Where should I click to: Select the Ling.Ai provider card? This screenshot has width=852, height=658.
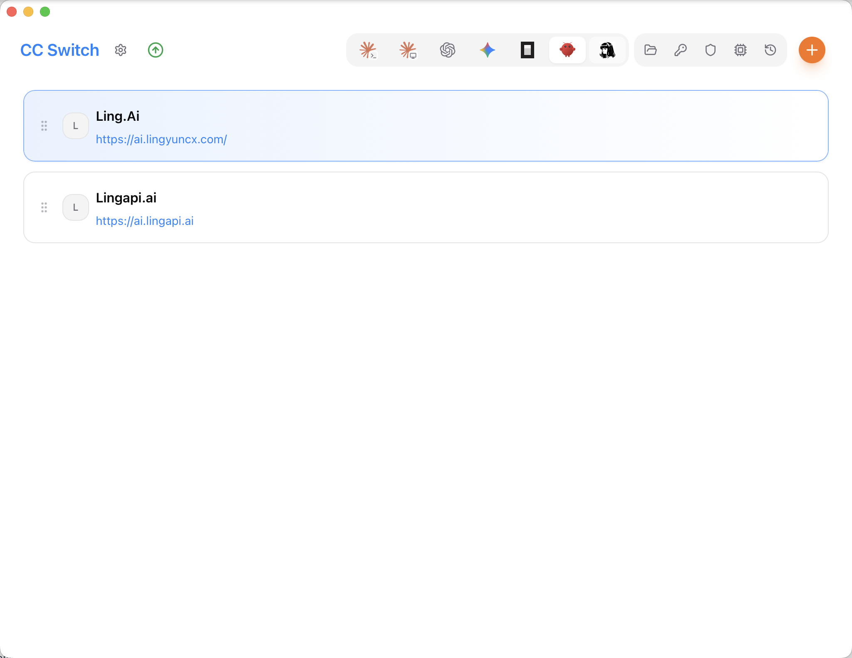[x=426, y=126]
